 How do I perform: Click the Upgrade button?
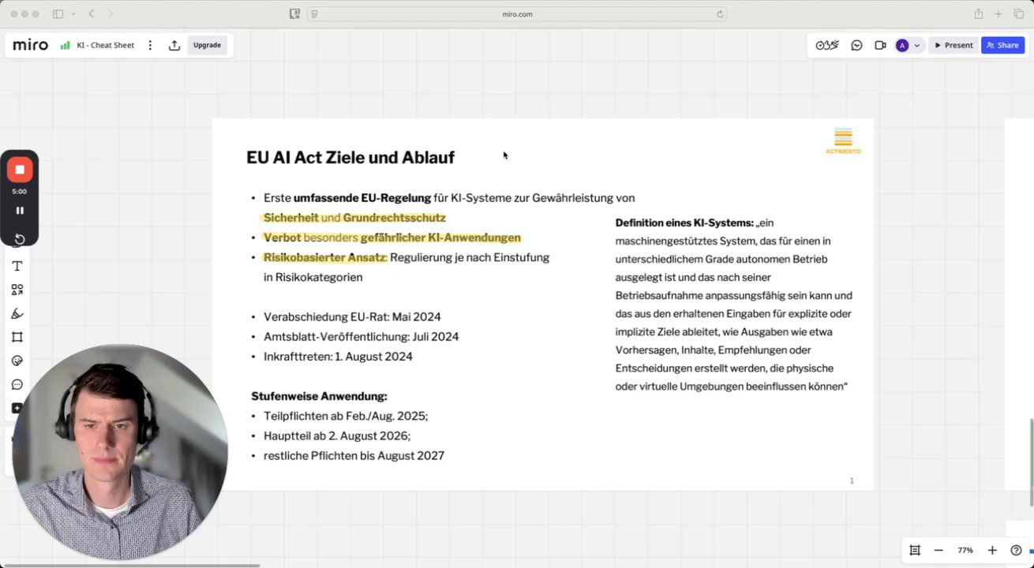(207, 45)
